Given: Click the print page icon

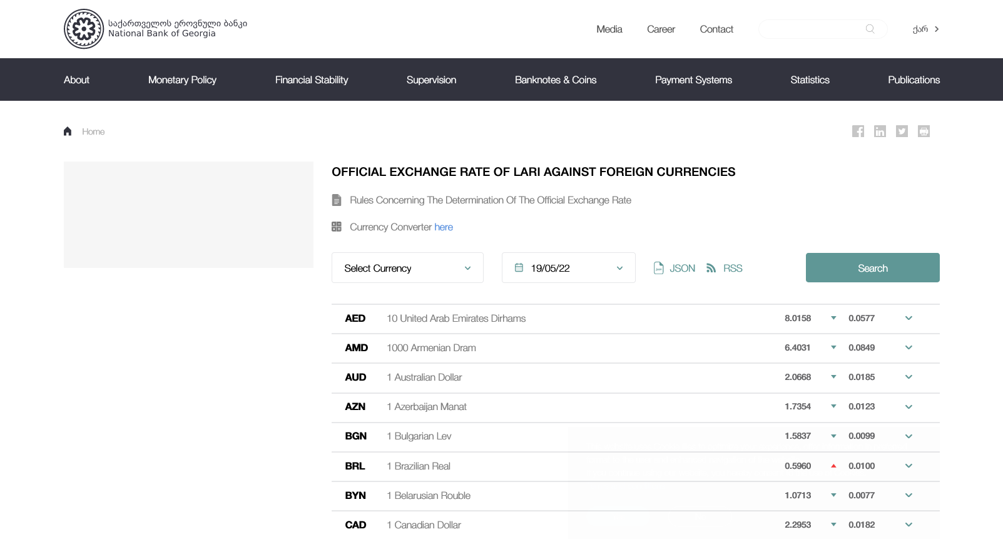Looking at the screenshot, I should tap(924, 131).
